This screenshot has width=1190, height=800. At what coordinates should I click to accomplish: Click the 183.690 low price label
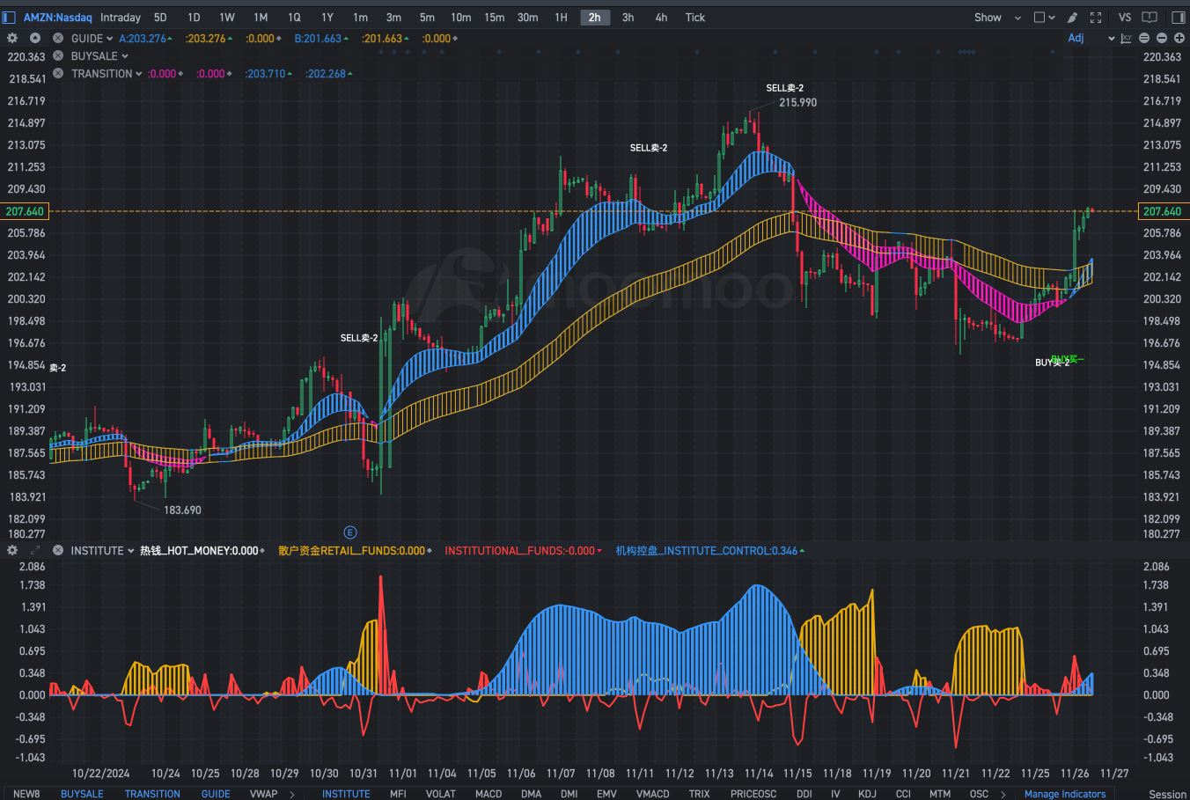[x=182, y=510]
